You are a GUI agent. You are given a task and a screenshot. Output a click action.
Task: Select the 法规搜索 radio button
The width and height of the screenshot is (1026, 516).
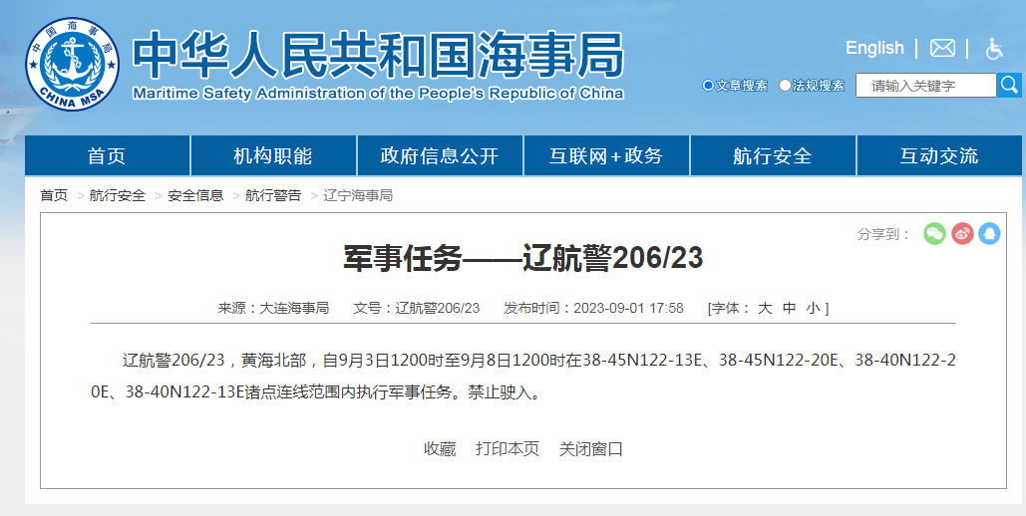pos(785,85)
